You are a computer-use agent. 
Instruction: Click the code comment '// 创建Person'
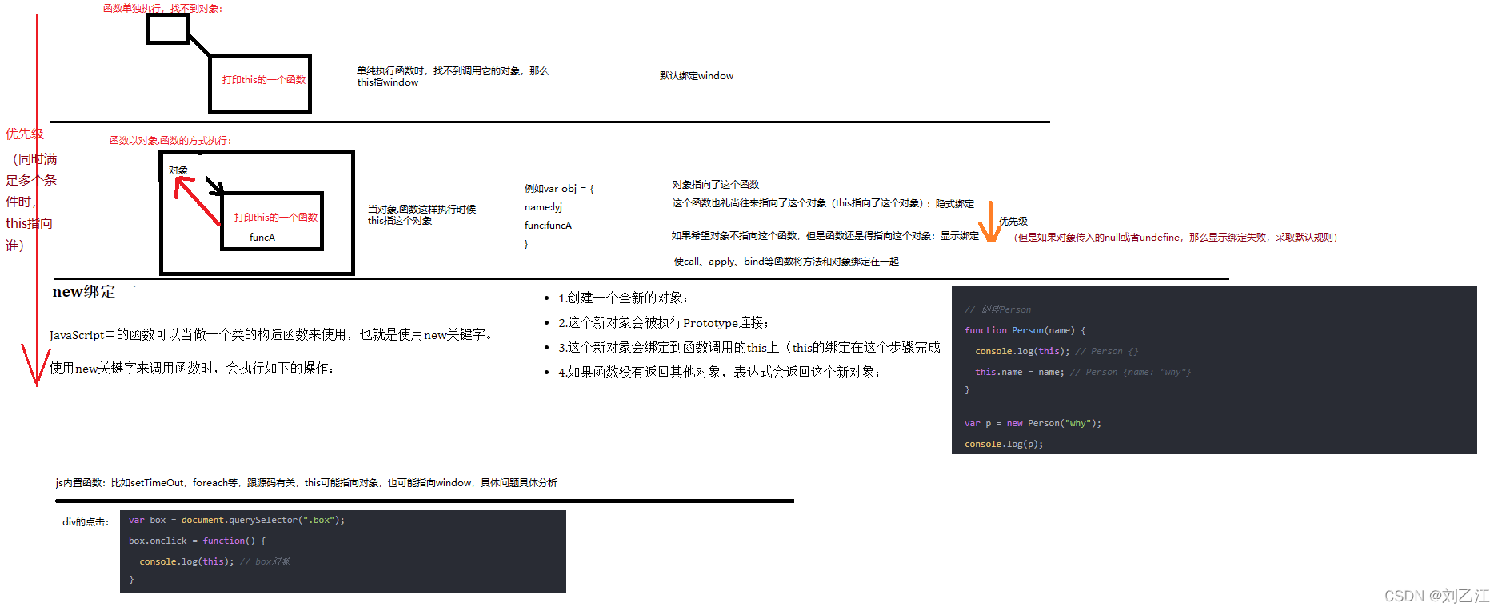coord(997,310)
